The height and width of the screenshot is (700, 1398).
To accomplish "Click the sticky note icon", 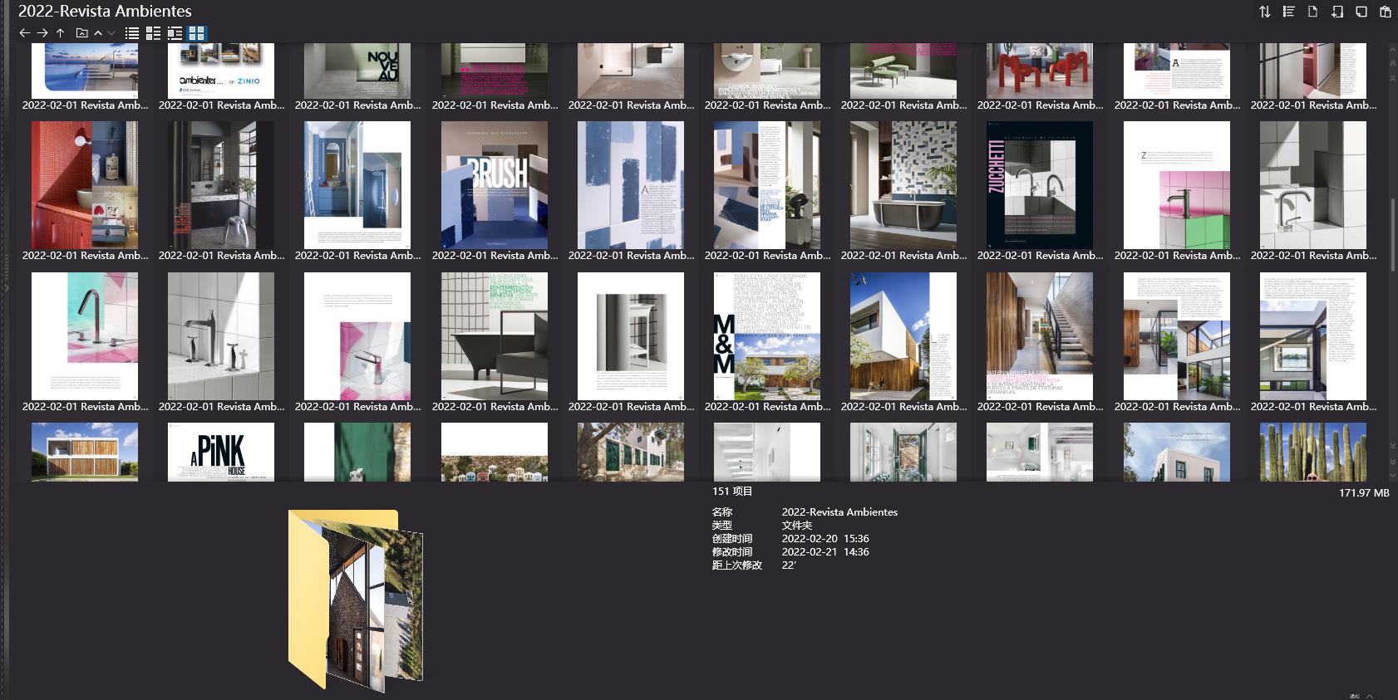I will click(x=1361, y=12).
